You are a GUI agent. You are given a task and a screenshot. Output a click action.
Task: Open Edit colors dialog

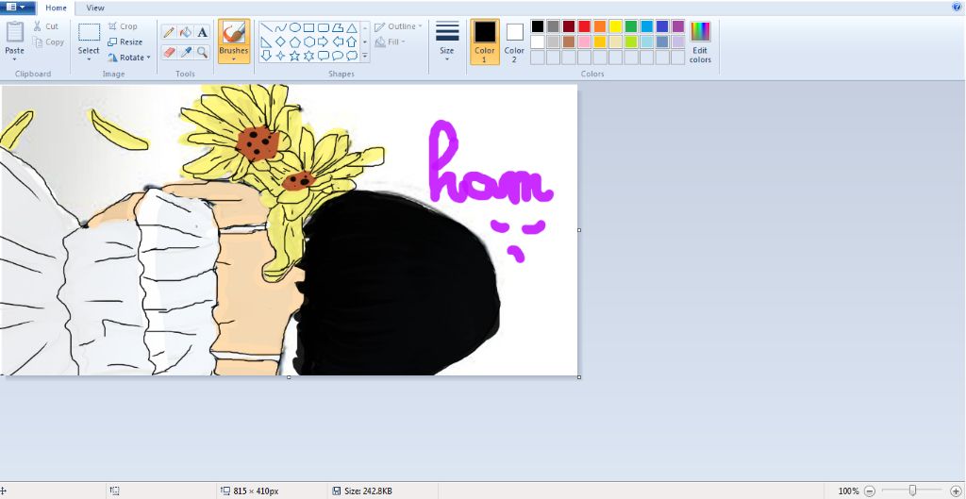701,42
